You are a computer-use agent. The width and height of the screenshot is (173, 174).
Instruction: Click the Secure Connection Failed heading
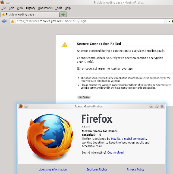(x=99, y=43)
